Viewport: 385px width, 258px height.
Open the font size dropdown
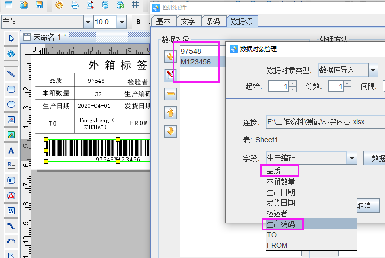click(x=122, y=22)
